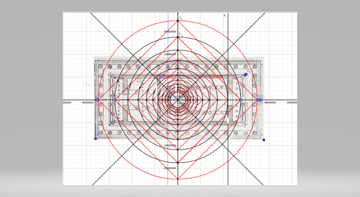The image size is (360, 197).
Task: Select point E1 on the vertical axis
Action: [x=178, y=37]
